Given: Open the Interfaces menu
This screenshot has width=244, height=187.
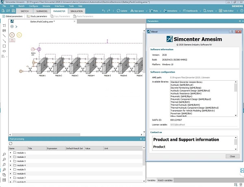Looking at the screenshot, I should pos(59,6).
